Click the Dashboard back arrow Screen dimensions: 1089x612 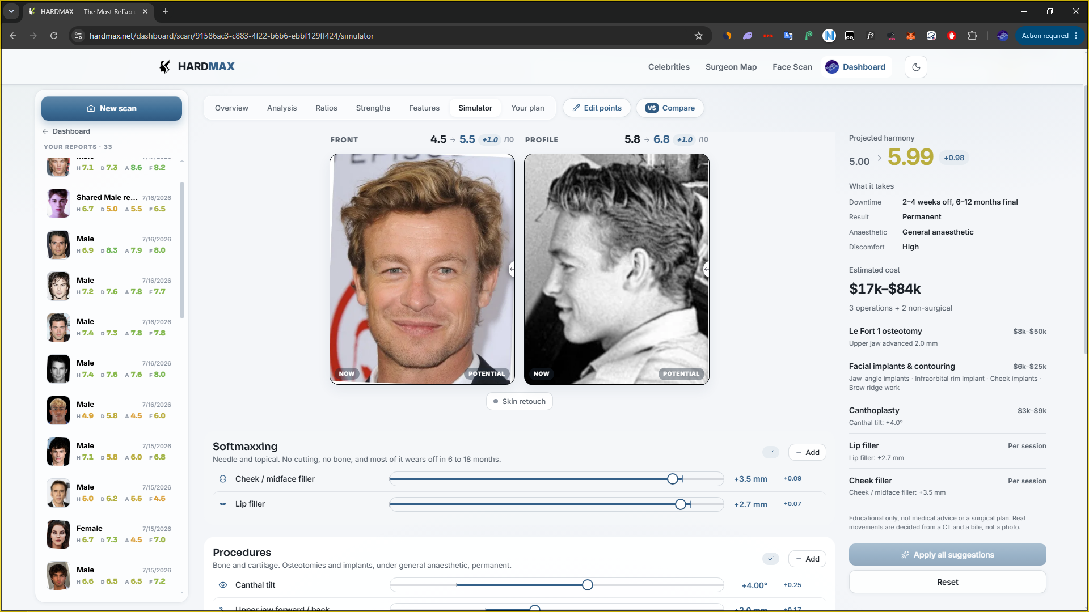pos(45,131)
